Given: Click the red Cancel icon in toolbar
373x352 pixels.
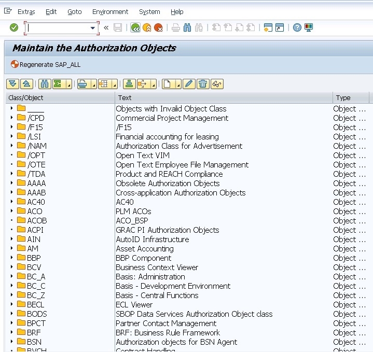Looking at the screenshot, I should 158,27.
